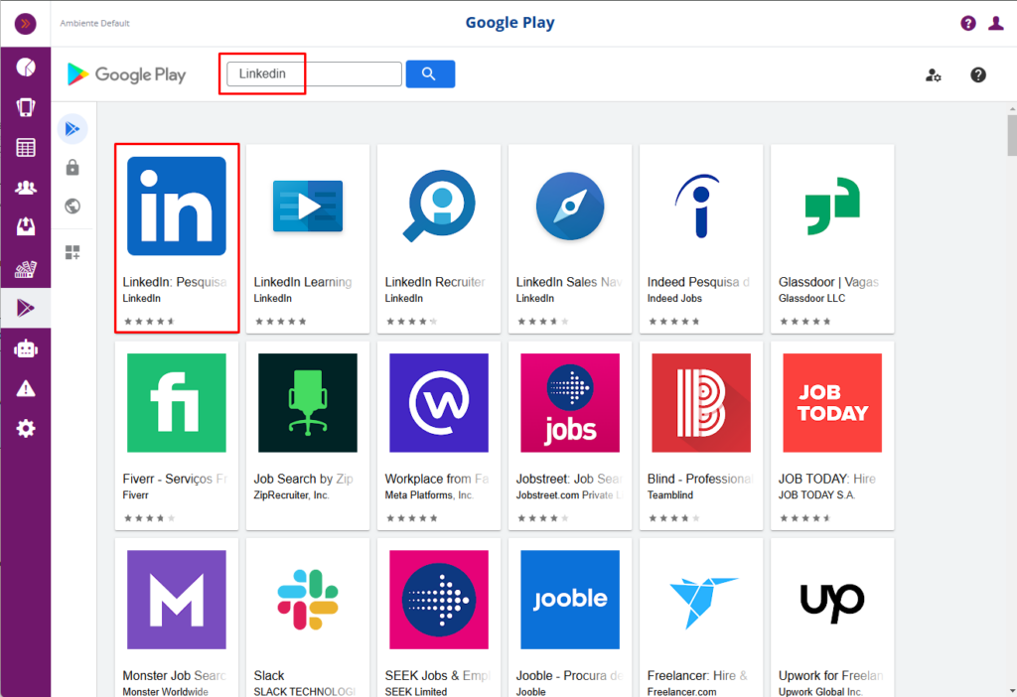
Task: Open the admin account settings icon
Action: 933,75
